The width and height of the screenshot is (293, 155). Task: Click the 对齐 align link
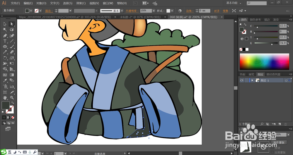coord(217,11)
